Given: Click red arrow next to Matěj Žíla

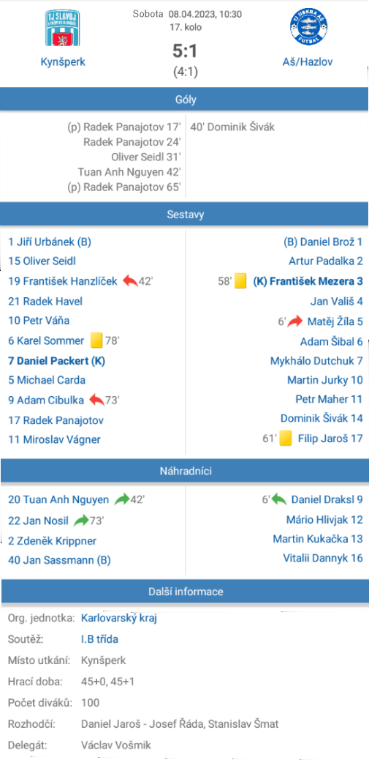Looking at the screenshot, I should (295, 321).
